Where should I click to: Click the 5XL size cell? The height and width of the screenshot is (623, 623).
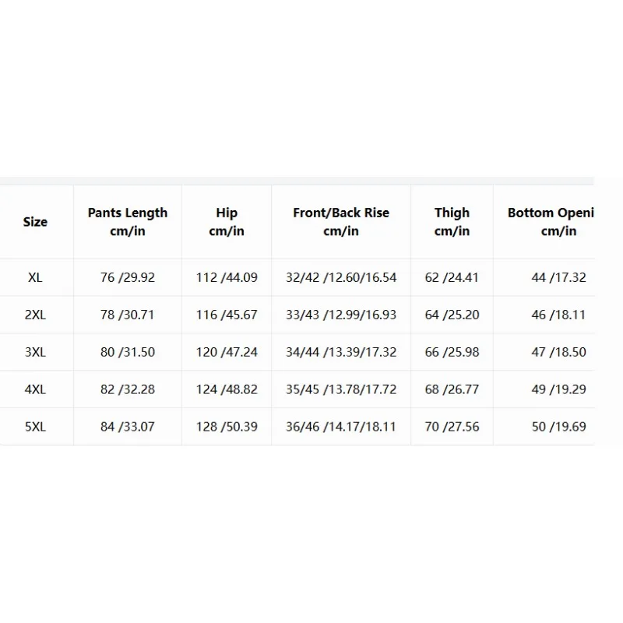click(x=35, y=427)
